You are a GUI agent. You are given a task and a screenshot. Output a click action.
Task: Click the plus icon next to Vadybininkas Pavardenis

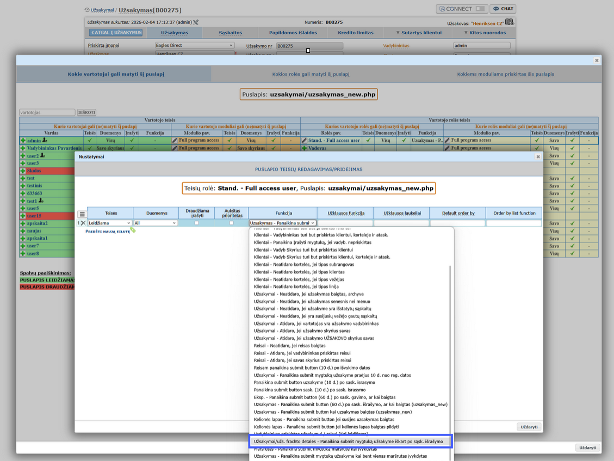[x=23, y=148]
